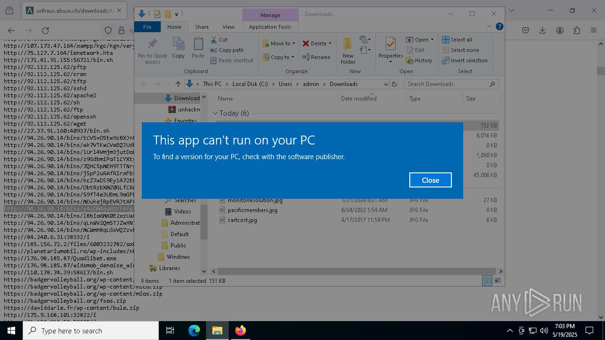Collapse the ribbon with the chevron
Viewport: 605px width, 340px height.
click(x=490, y=27)
